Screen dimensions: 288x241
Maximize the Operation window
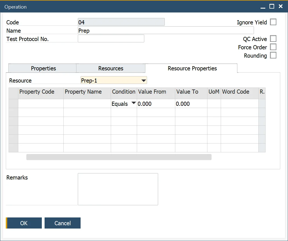272,6
